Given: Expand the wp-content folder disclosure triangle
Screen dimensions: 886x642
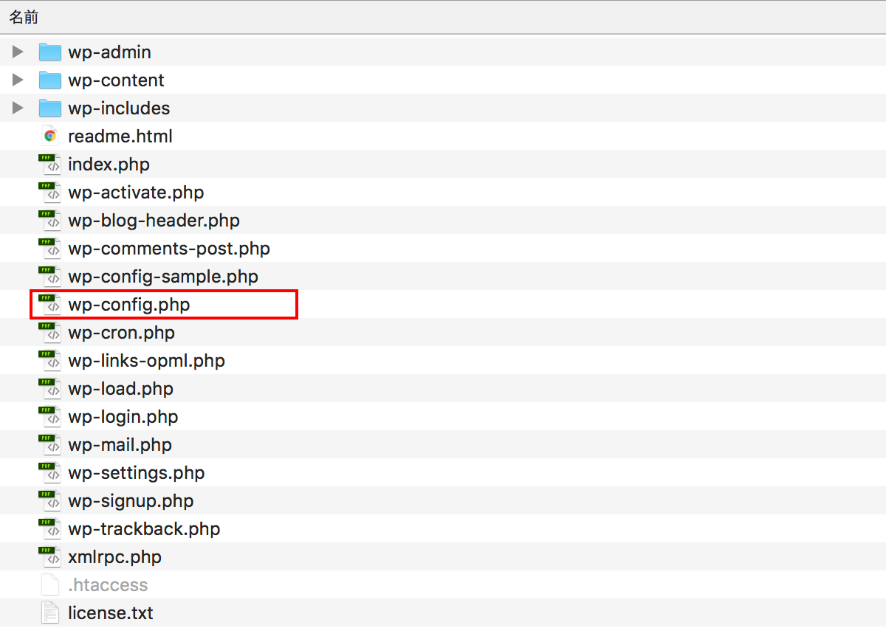Looking at the screenshot, I should tap(18, 80).
